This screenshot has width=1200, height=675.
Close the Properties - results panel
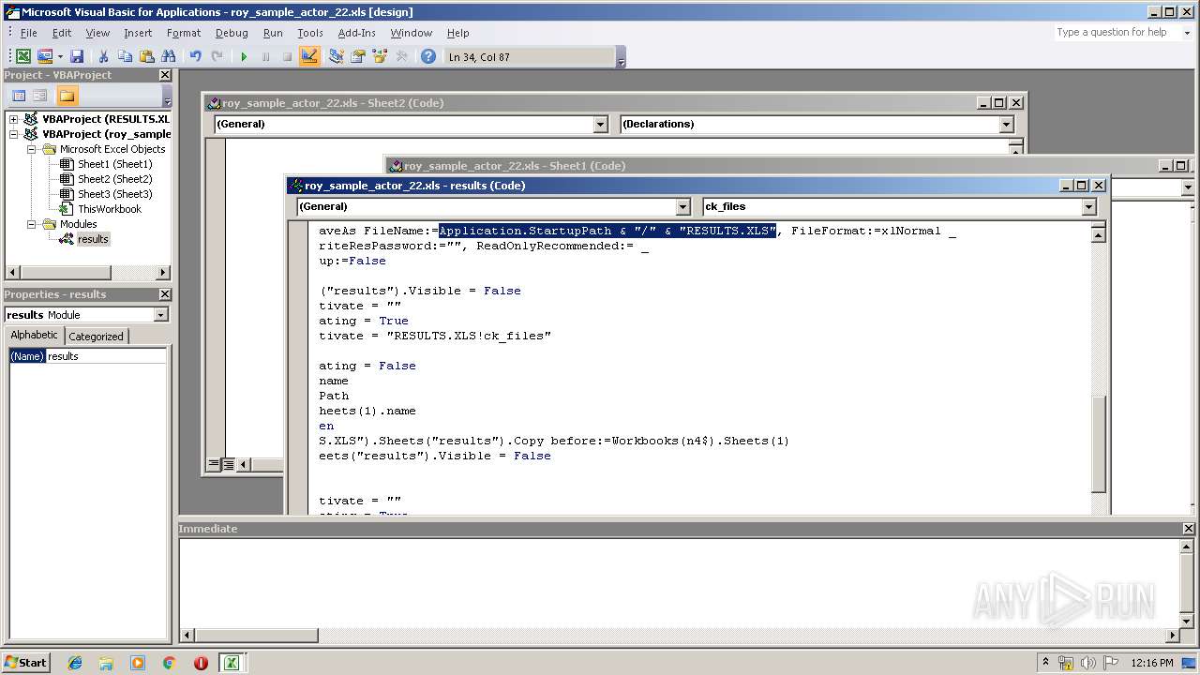165,294
